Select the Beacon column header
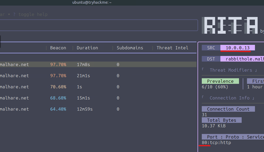 coord(58,48)
